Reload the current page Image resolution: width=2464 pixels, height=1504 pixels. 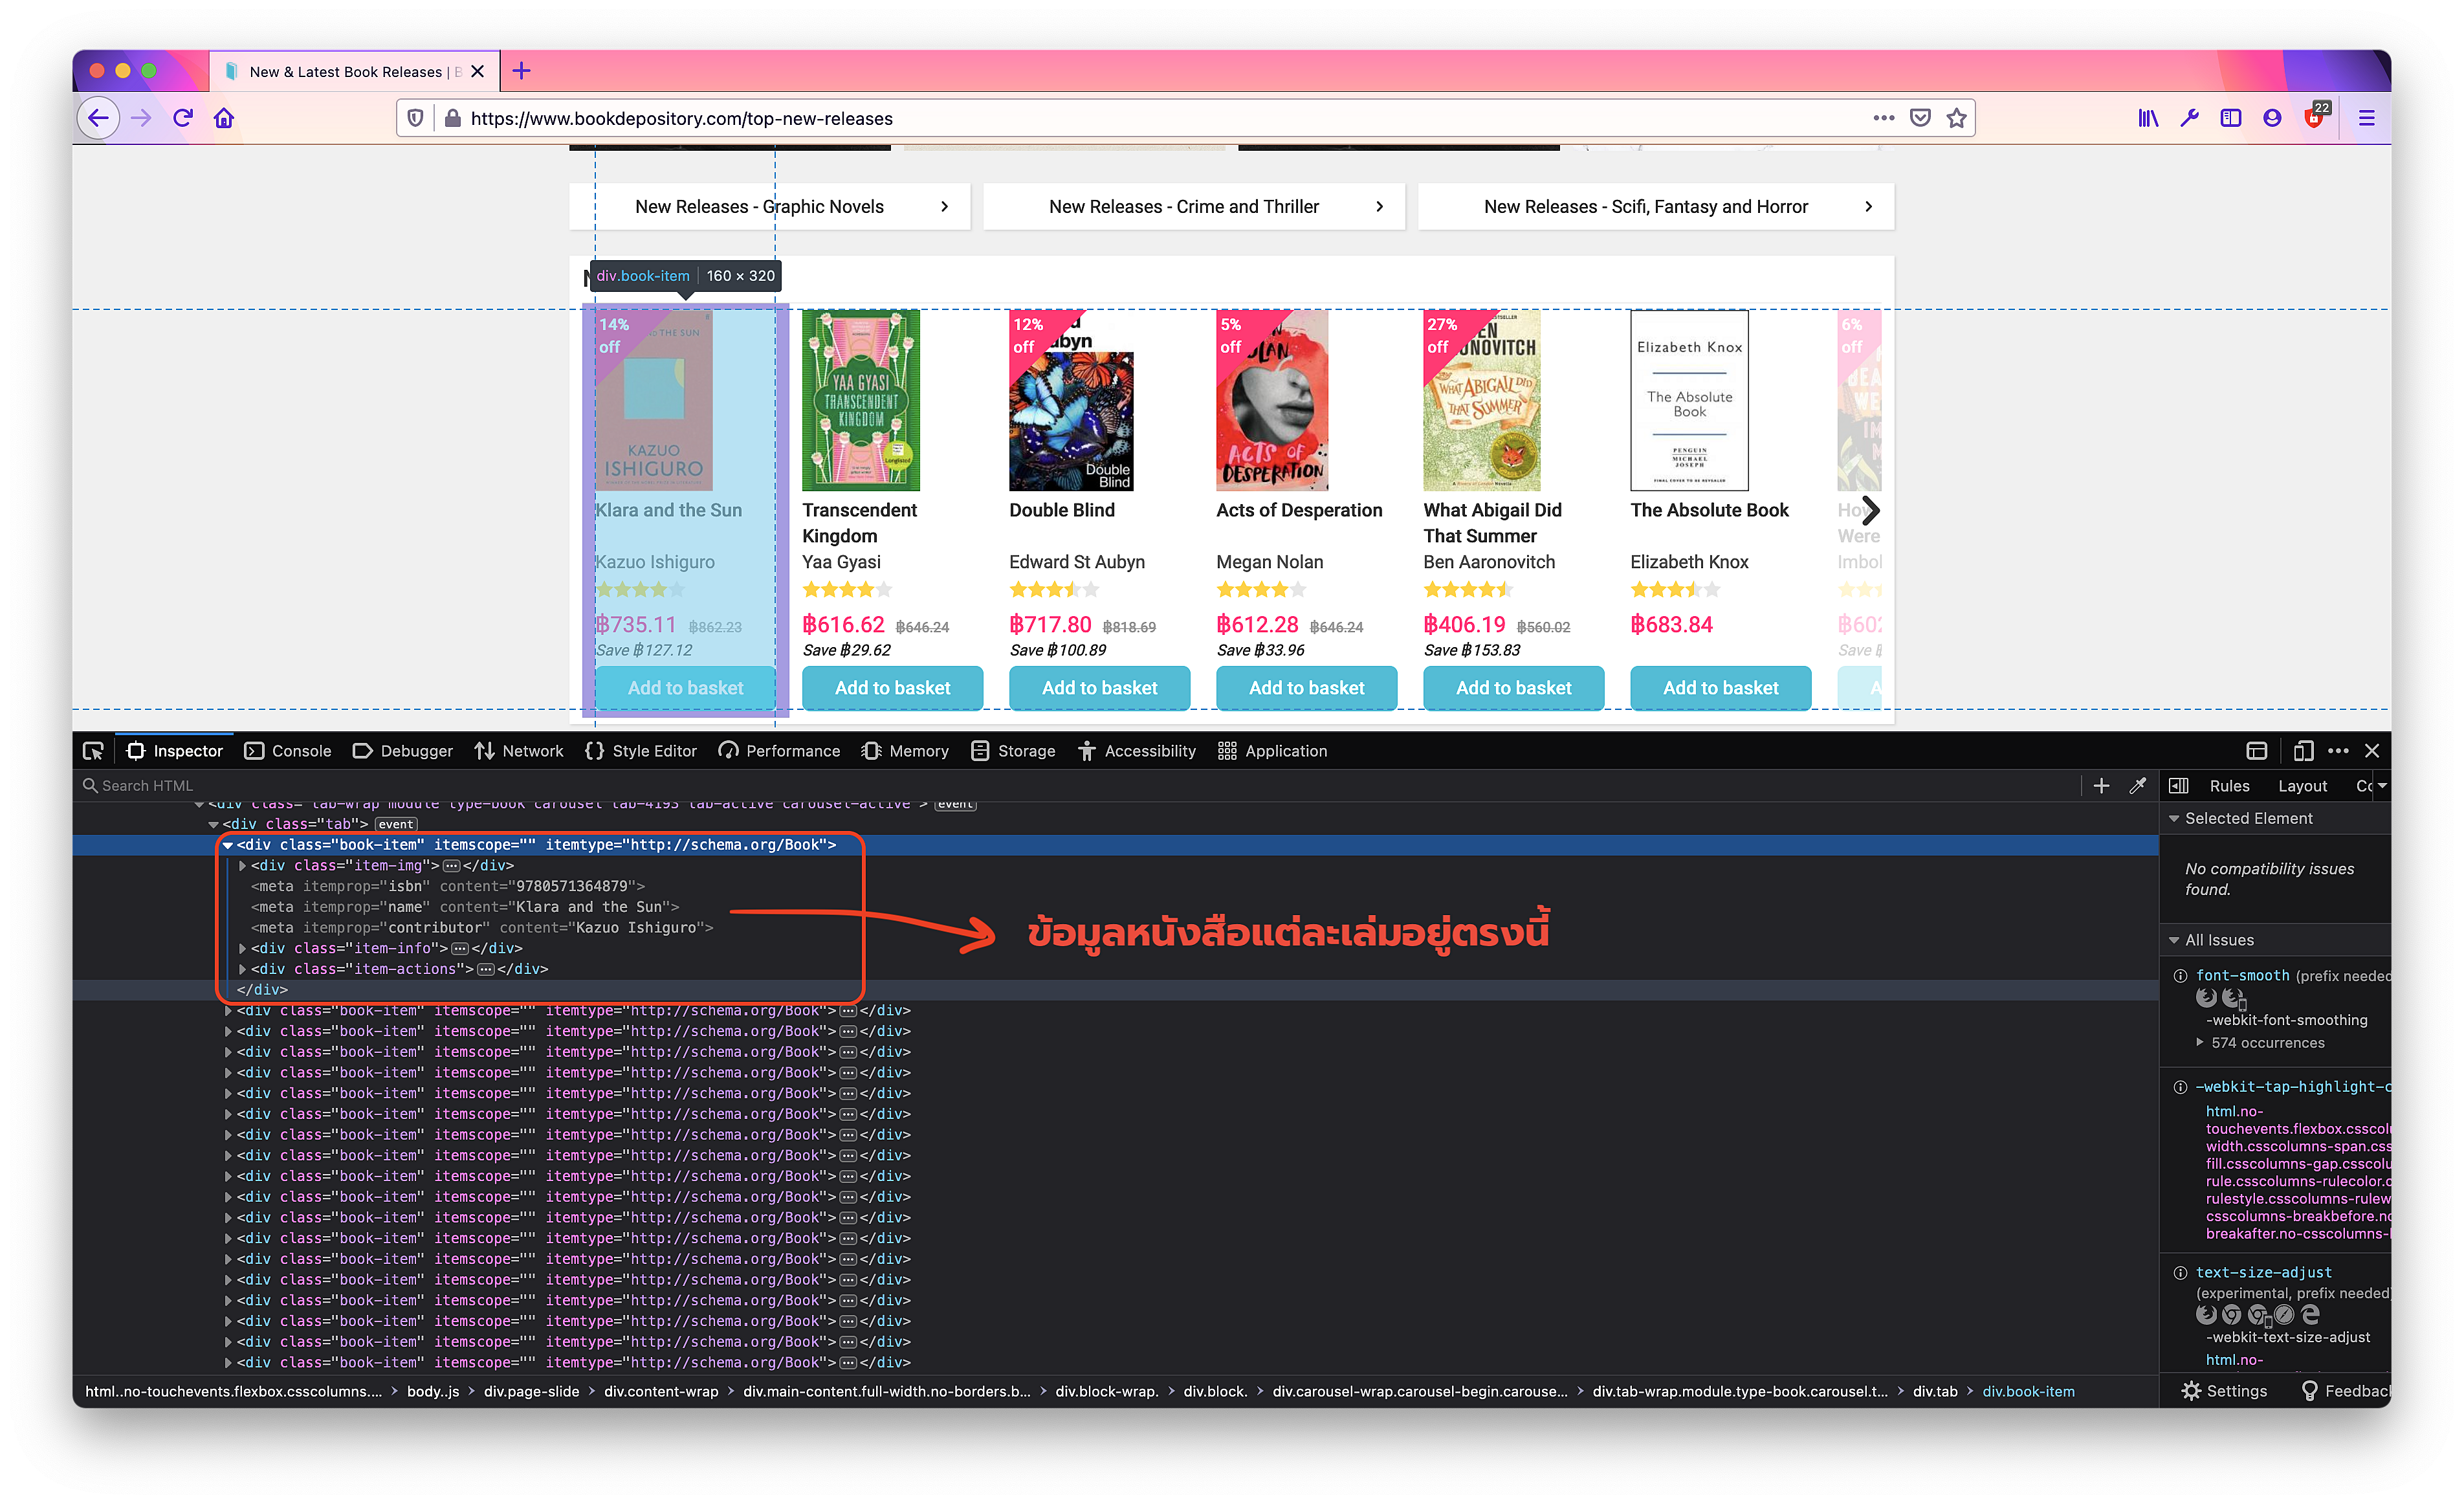point(183,118)
